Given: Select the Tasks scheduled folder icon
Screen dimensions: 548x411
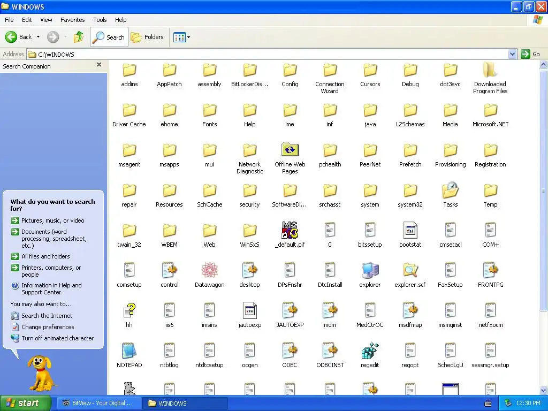Looking at the screenshot, I should coord(450,190).
